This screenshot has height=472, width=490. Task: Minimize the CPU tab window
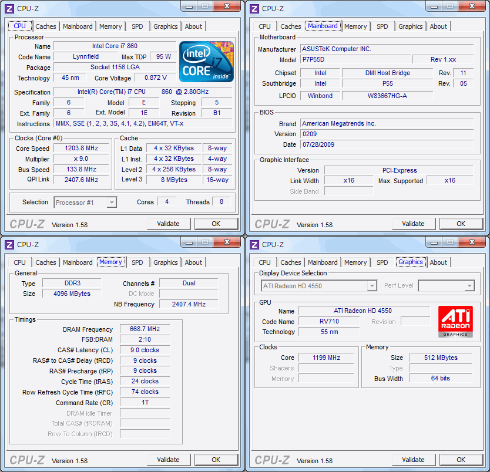189,6
